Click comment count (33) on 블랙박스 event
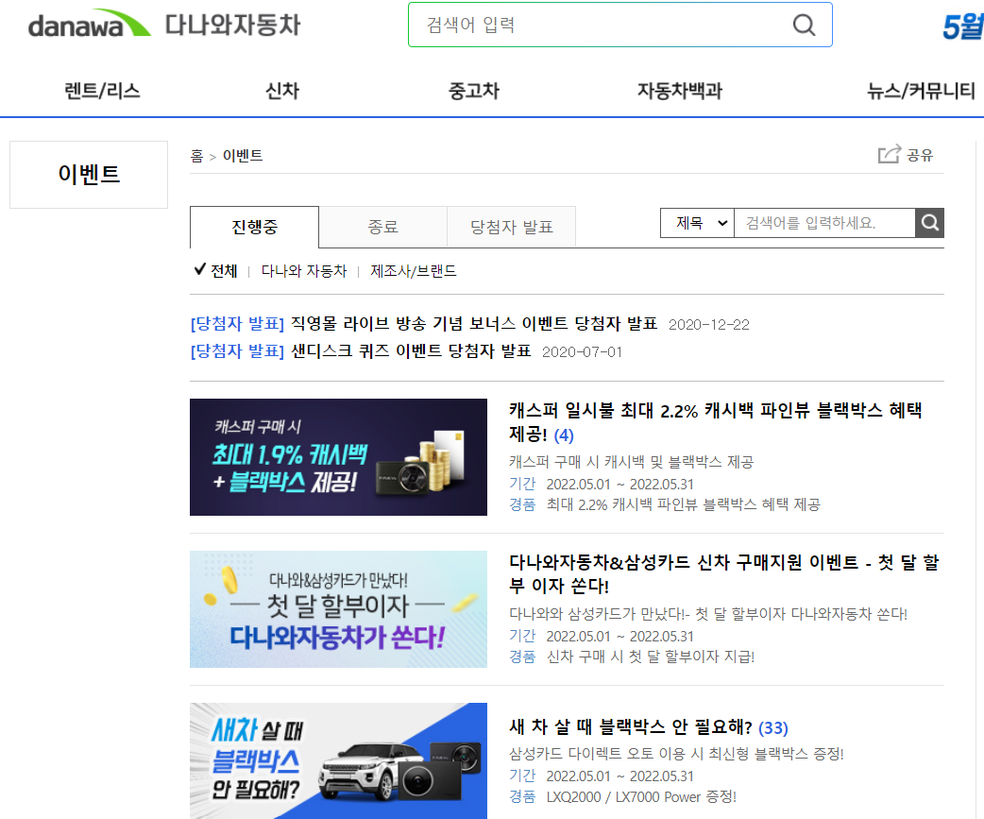This screenshot has width=984, height=819. (x=773, y=728)
